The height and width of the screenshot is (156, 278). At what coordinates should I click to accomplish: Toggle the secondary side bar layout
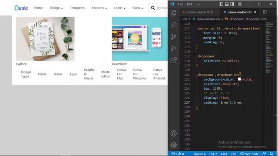[x=232, y=4]
